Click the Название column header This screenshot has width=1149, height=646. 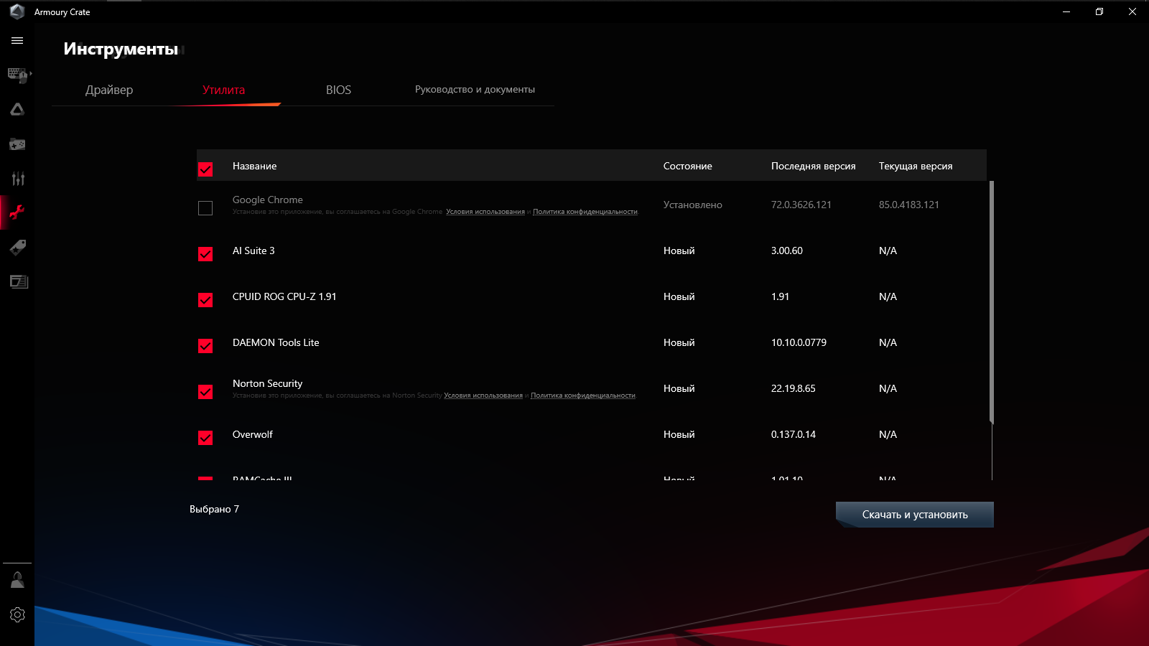click(254, 166)
